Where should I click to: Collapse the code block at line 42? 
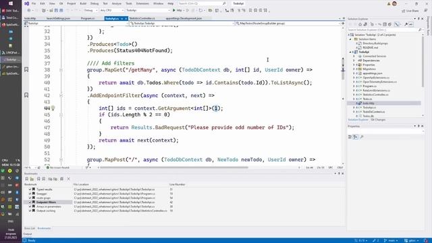click(x=61, y=96)
